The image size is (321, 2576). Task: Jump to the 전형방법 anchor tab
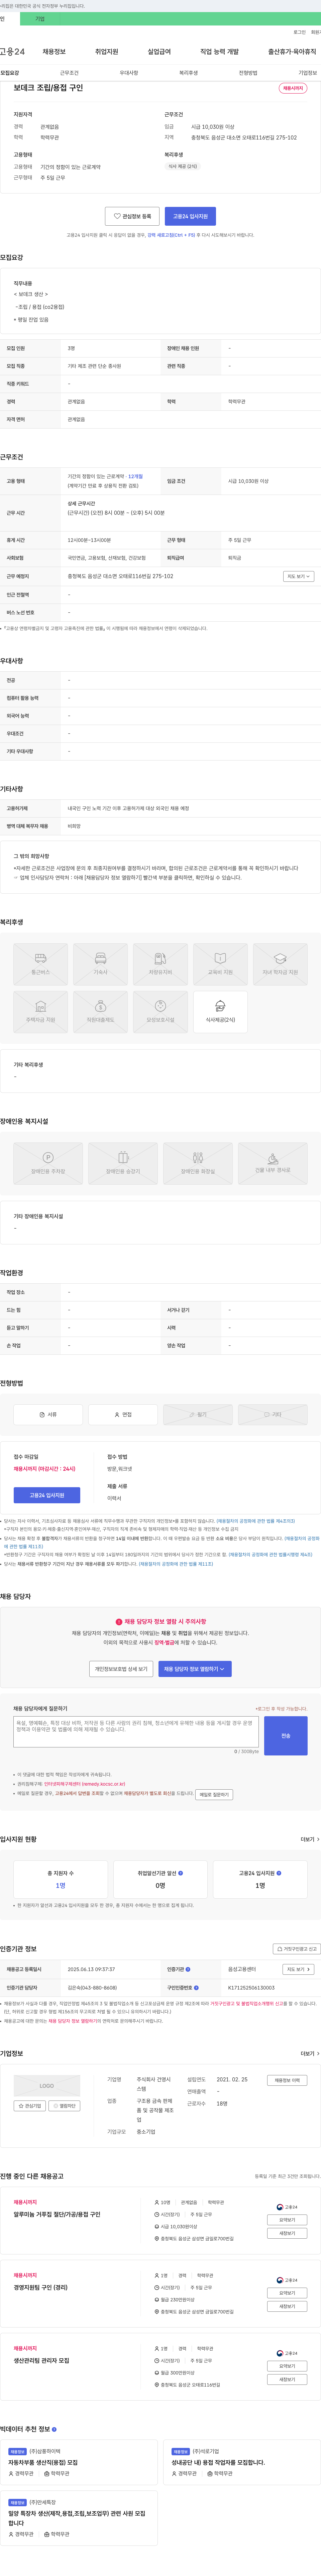click(248, 73)
